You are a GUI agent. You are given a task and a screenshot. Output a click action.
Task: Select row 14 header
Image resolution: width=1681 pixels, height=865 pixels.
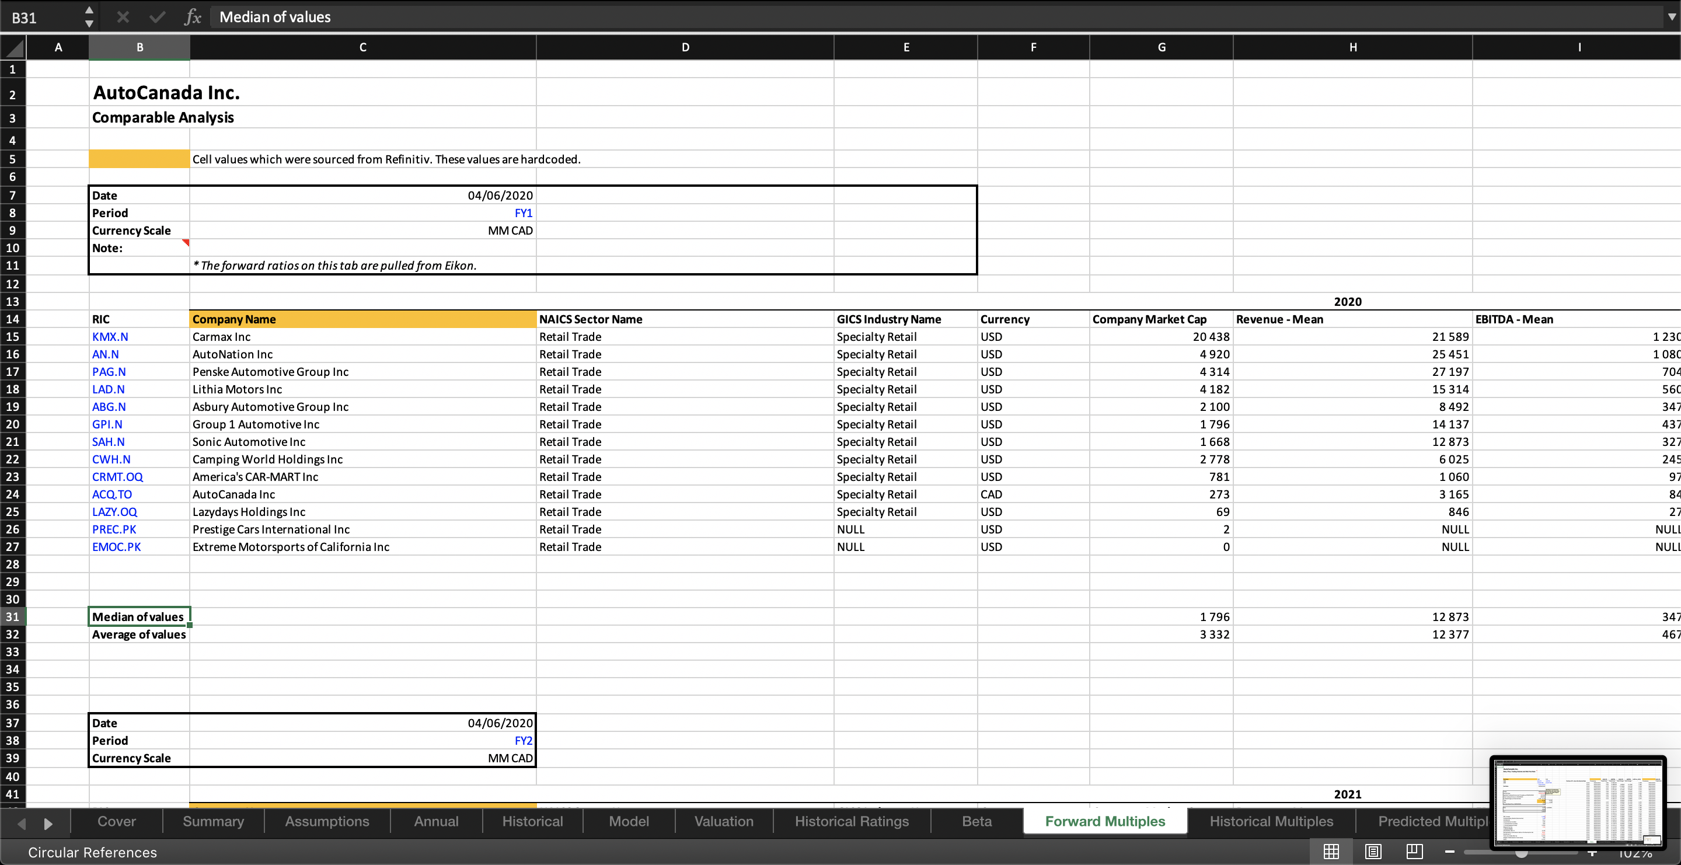point(12,319)
